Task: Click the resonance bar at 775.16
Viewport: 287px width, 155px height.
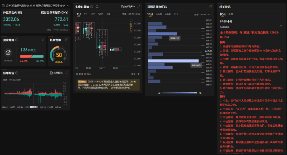Action: [162, 34]
